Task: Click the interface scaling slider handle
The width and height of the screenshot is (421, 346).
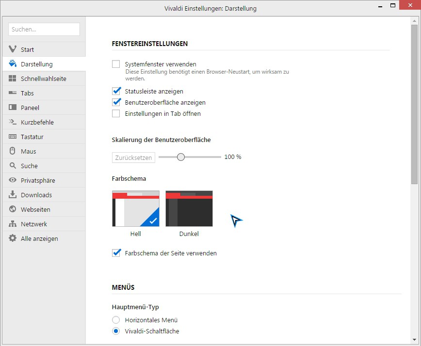Action: tap(181, 157)
